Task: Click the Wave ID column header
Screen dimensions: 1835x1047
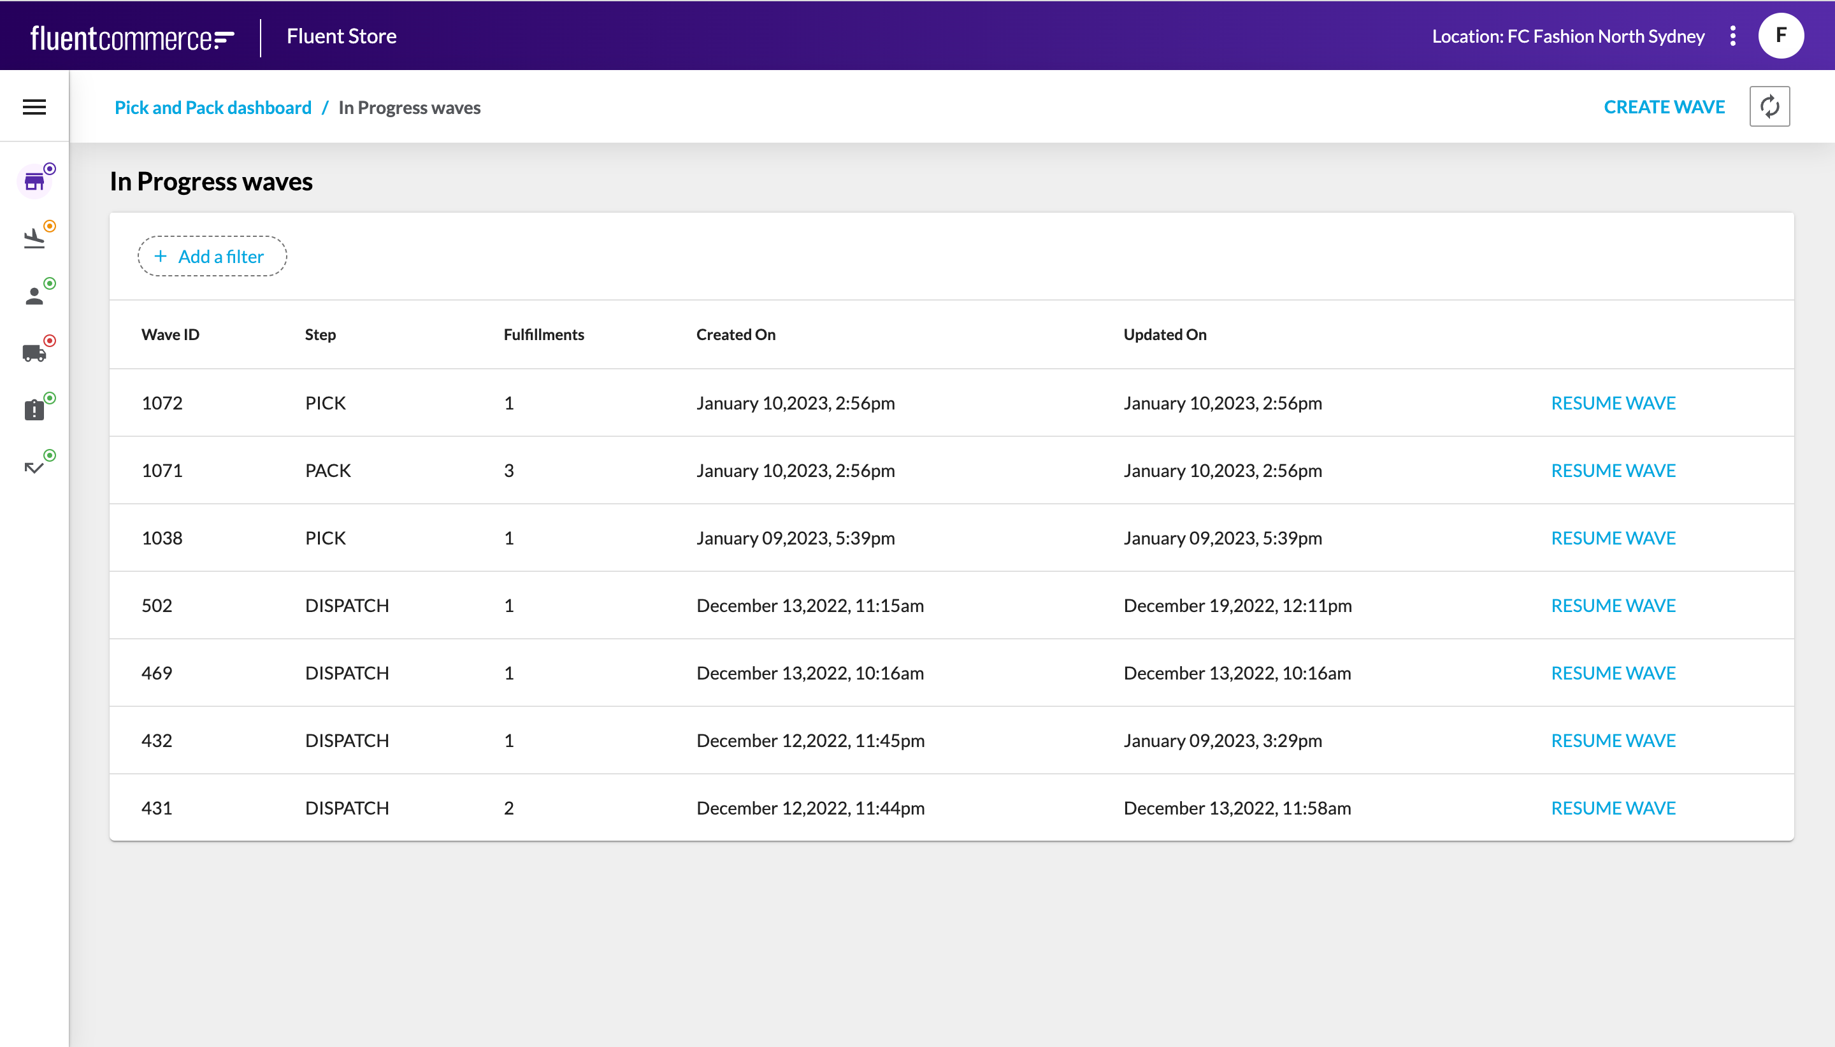Action: (171, 334)
